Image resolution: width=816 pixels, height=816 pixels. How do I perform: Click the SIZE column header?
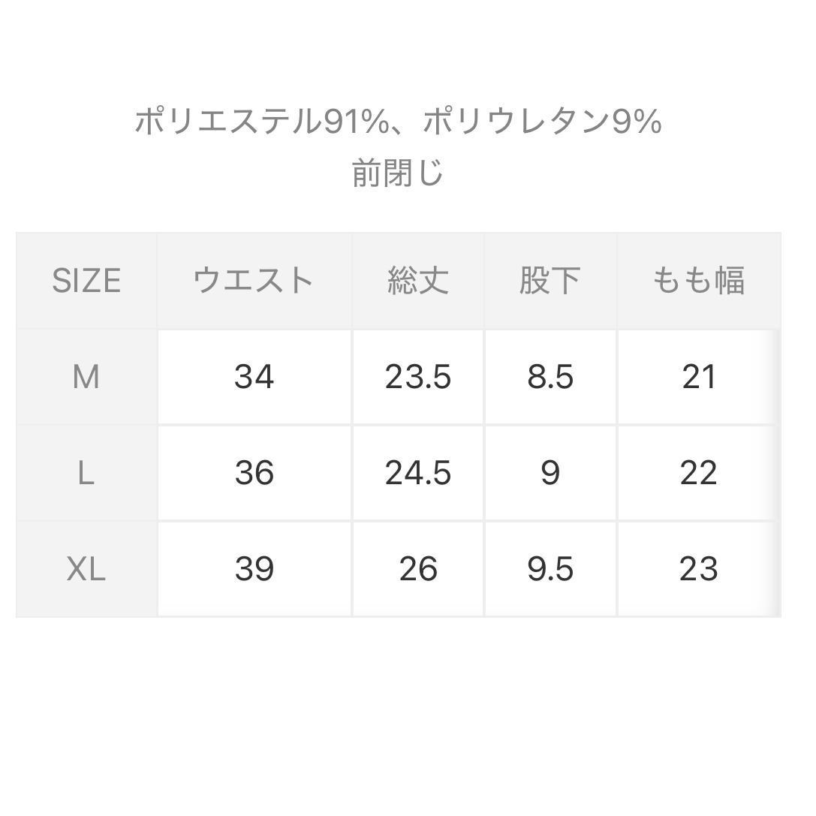pos(86,281)
